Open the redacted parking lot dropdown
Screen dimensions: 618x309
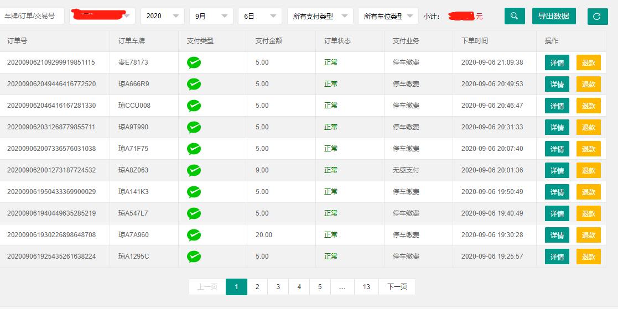102,16
